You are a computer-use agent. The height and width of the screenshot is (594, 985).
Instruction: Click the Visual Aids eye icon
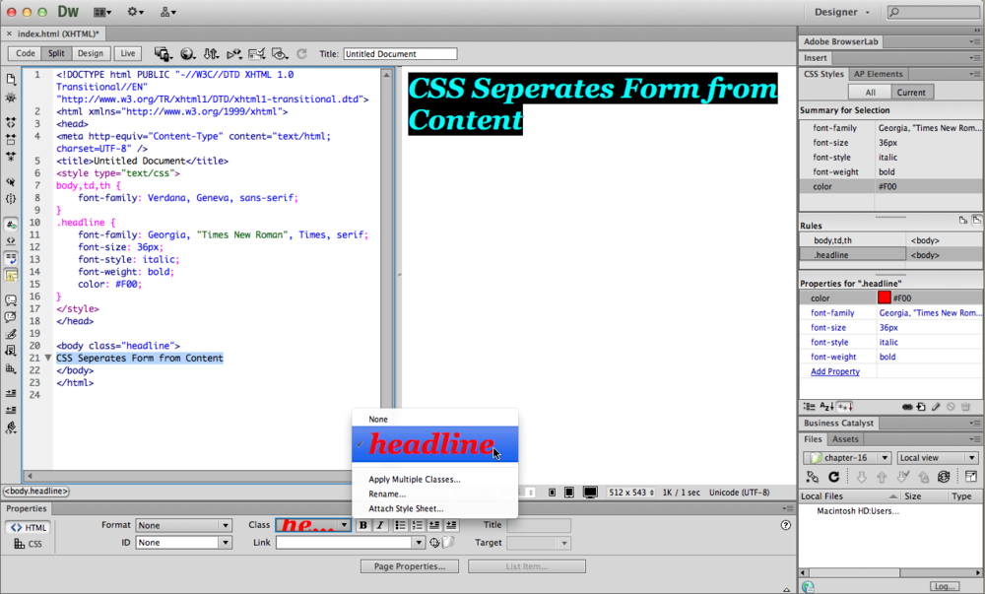coord(280,53)
